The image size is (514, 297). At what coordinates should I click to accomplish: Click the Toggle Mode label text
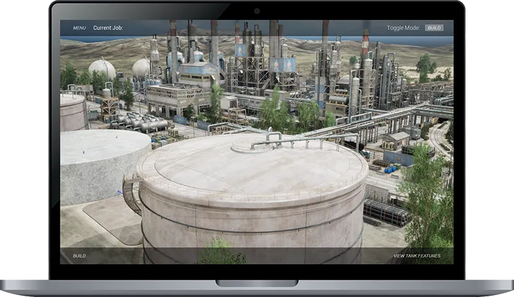click(403, 28)
